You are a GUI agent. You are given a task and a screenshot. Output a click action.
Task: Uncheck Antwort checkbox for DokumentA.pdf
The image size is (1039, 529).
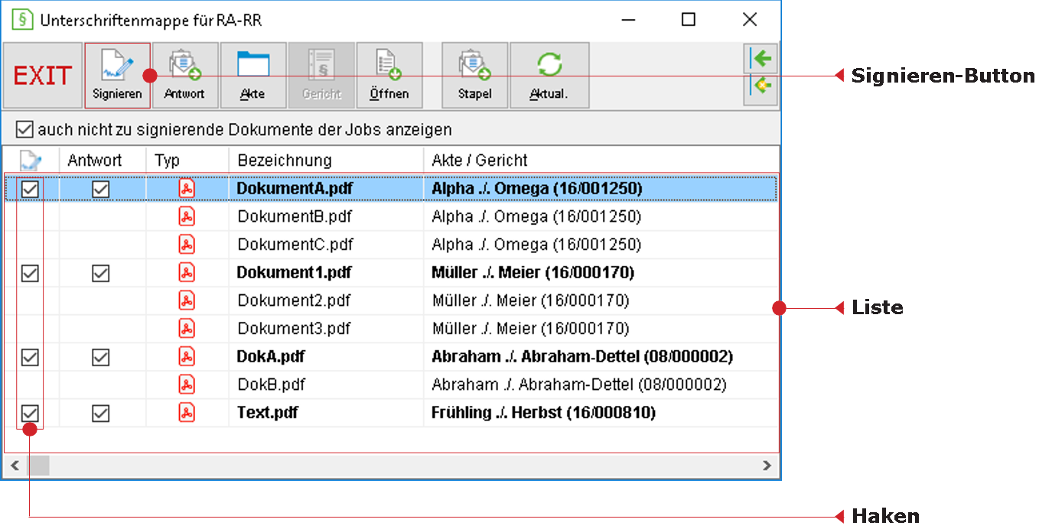coord(101,189)
